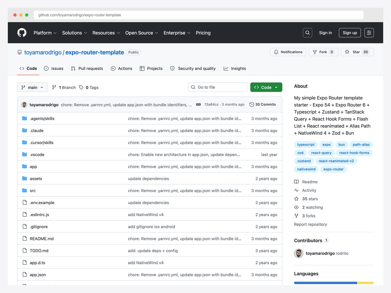Open the Insights tab
The image size is (391, 293).
click(x=235, y=68)
